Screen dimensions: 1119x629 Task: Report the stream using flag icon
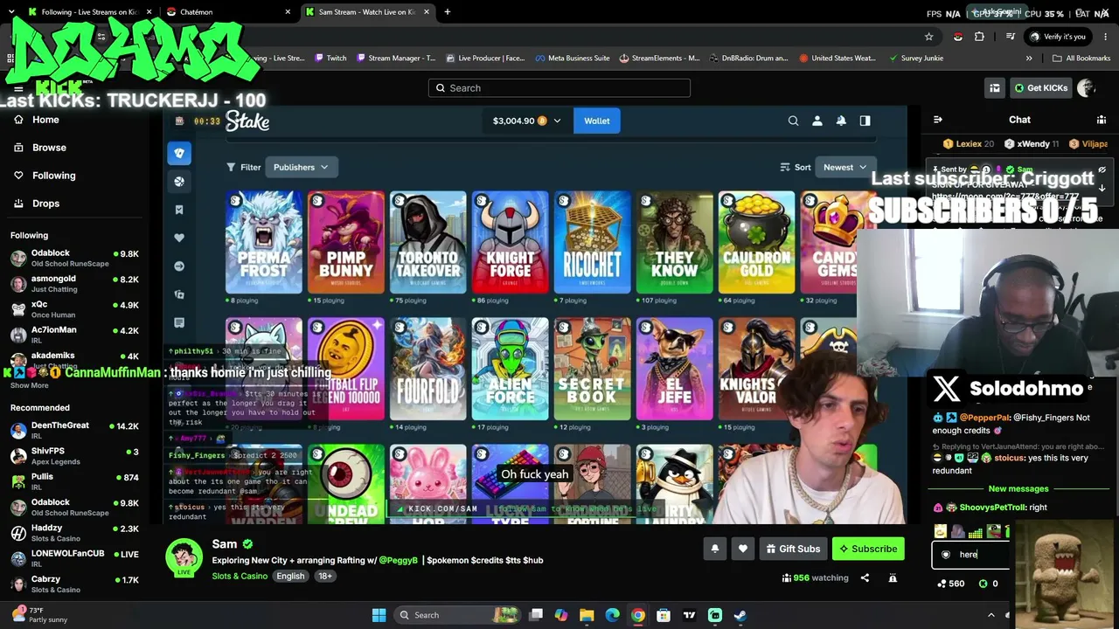(893, 577)
